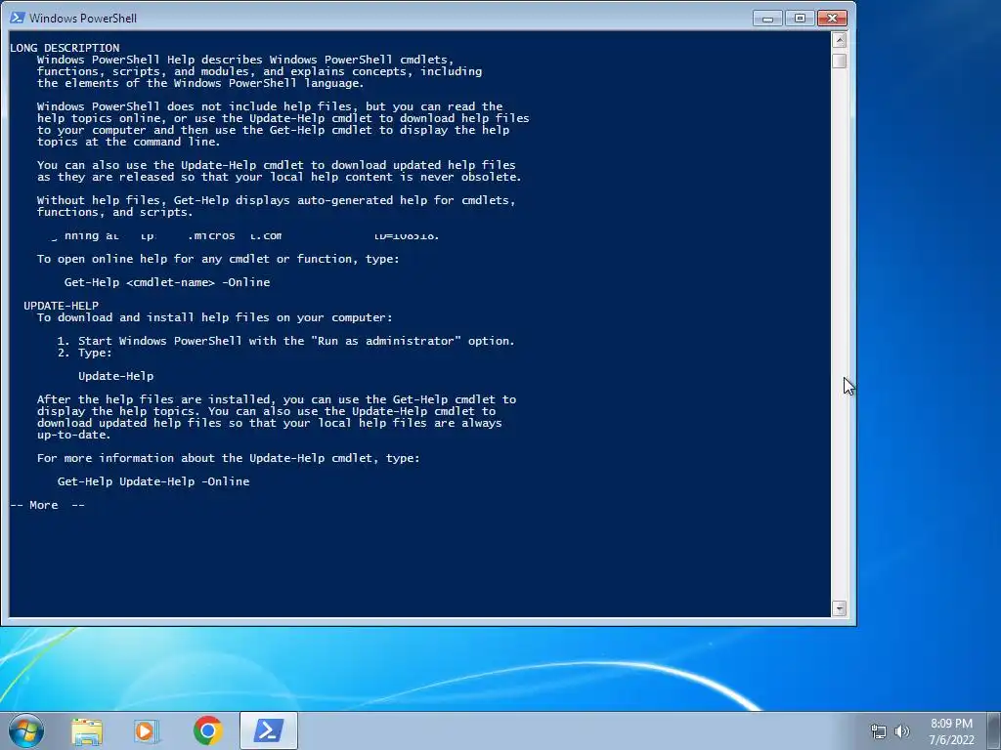Screen dimensions: 1001x750
Task: Click the PowerShell vertical scrollbar thumb
Action: [x=839, y=62]
